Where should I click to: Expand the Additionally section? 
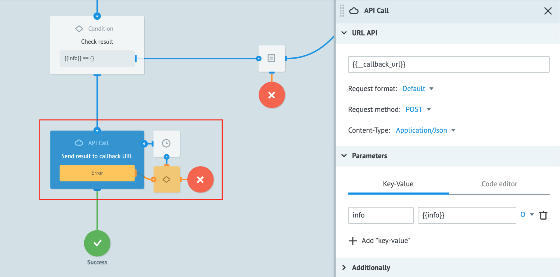coord(371,267)
